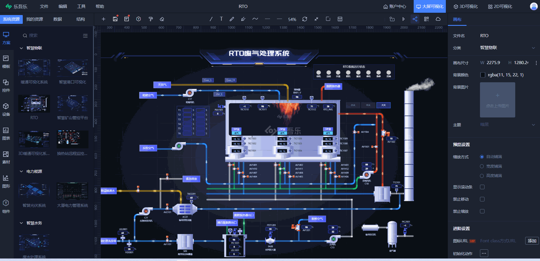Image resolution: width=540 pixels, height=261 pixels.
Task: Select the 宽度铺满 radio button
Action: [482, 166]
